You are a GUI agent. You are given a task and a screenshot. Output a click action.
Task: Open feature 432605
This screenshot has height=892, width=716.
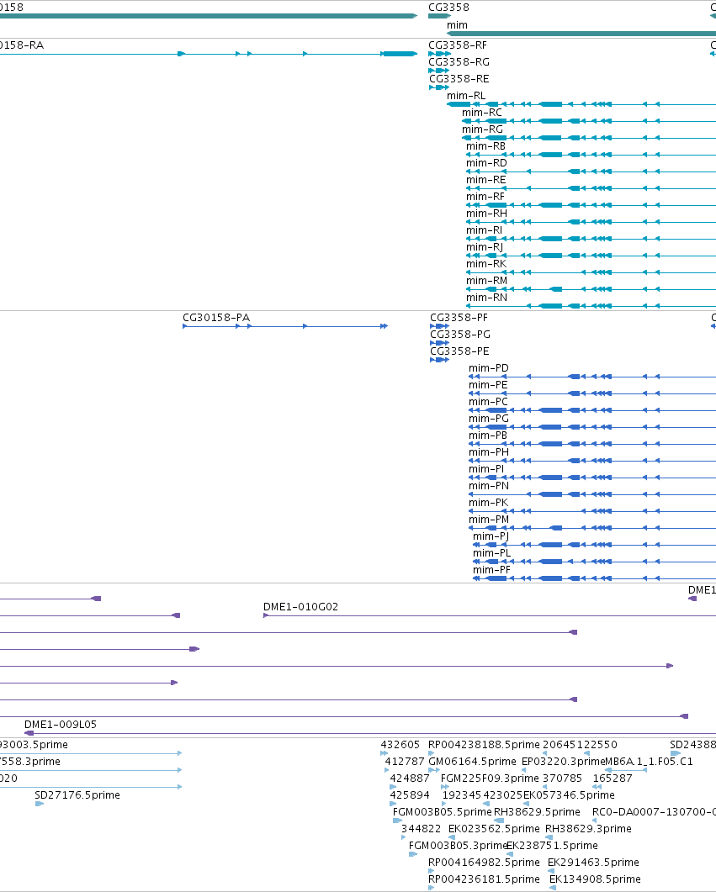pyautogui.click(x=400, y=745)
